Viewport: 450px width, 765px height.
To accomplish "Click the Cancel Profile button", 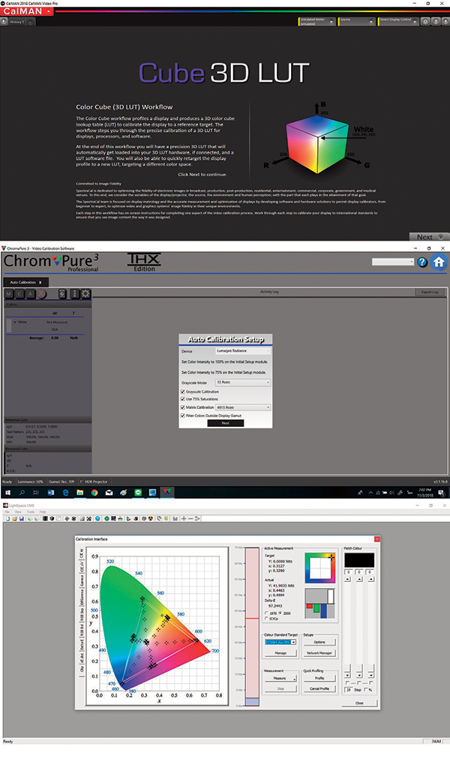I will tap(319, 688).
